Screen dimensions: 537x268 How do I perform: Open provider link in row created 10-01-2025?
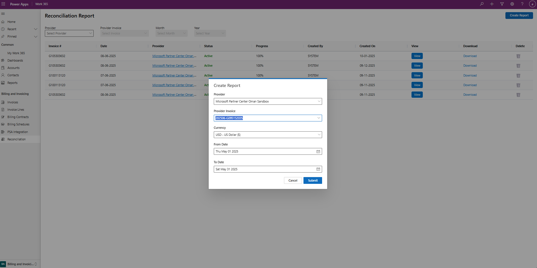(x=174, y=56)
